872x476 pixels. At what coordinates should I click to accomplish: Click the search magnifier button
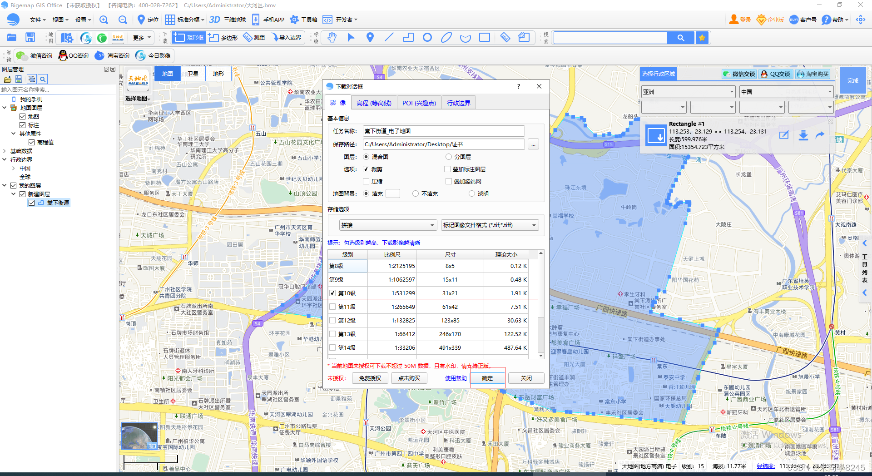tap(680, 38)
